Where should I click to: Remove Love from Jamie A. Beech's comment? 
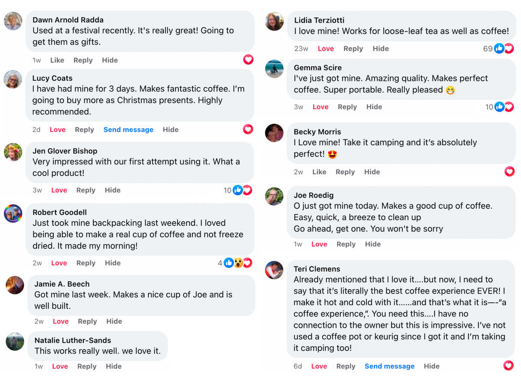point(60,321)
